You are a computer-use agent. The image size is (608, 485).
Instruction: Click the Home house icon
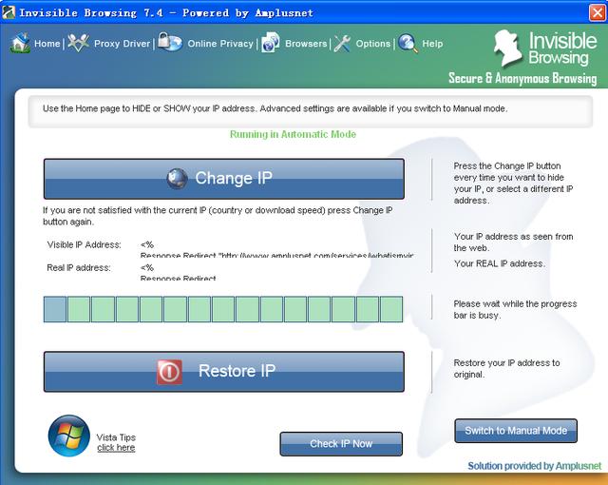coord(20,43)
